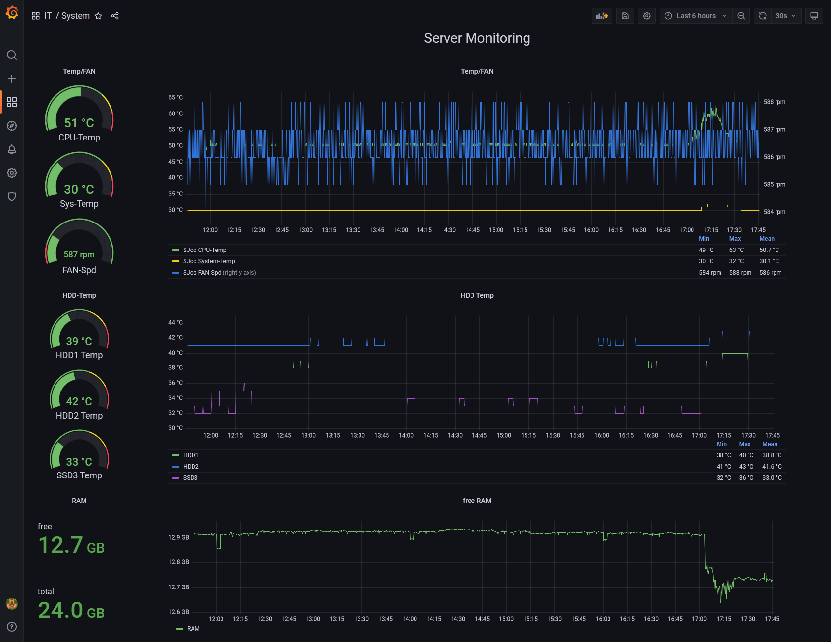
Task: Click the 586 rpm FAN-Spd mean value
Action: [771, 273]
